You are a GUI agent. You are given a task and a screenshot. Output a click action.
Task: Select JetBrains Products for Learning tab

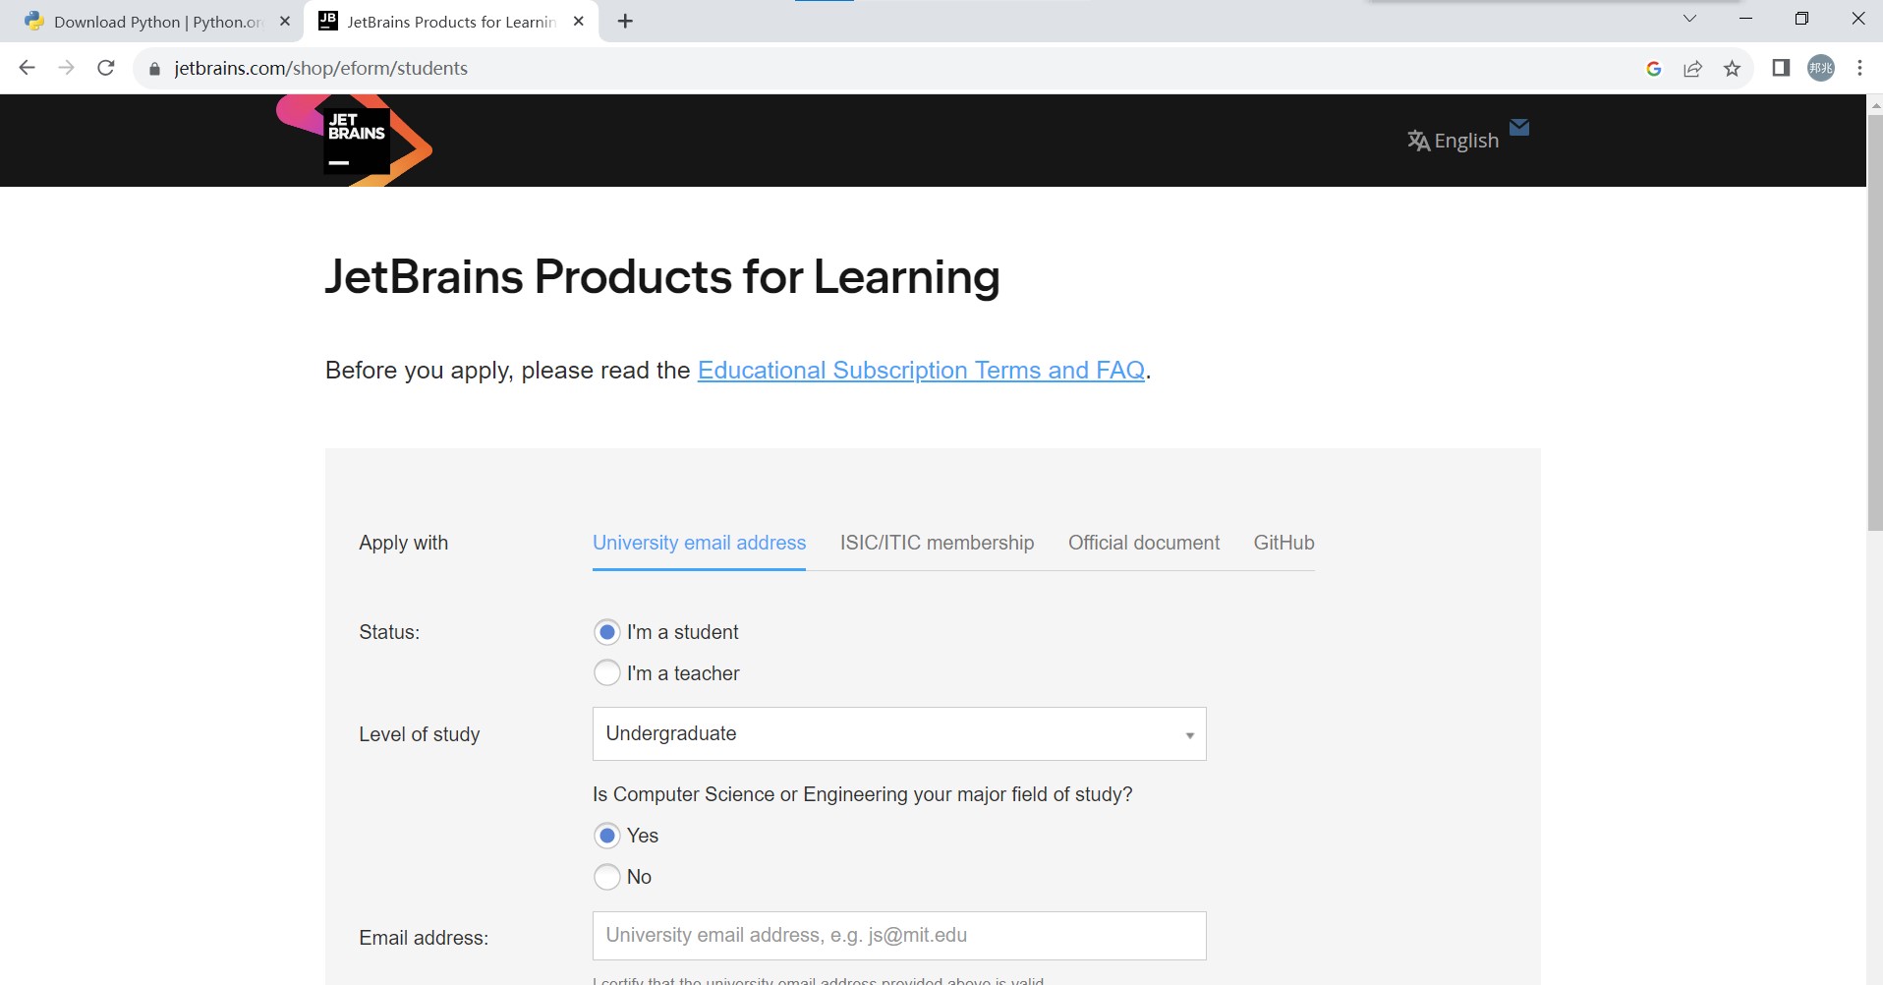click(451, 22)
